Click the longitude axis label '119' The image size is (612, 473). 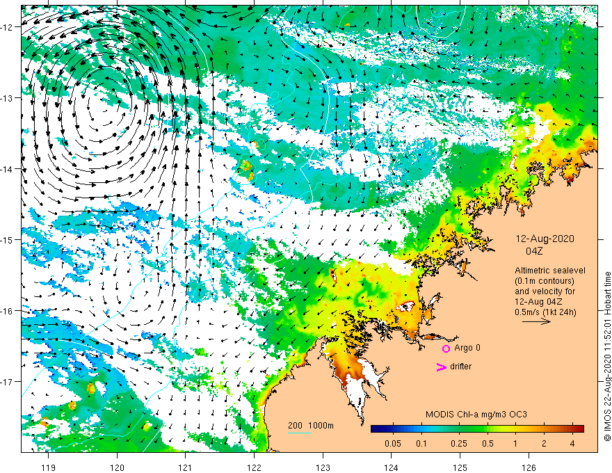pyautogui.click(x=48, y=467)
